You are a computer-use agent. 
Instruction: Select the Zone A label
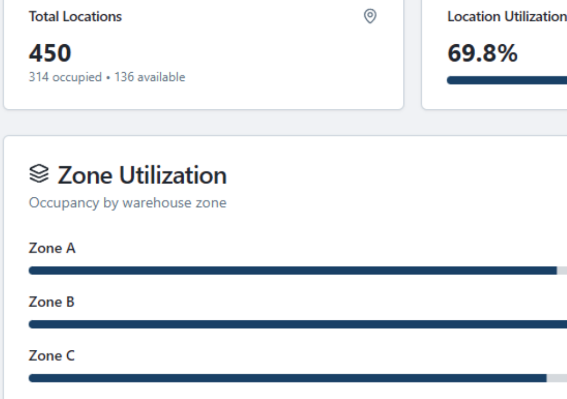click(x=52, y=248)
